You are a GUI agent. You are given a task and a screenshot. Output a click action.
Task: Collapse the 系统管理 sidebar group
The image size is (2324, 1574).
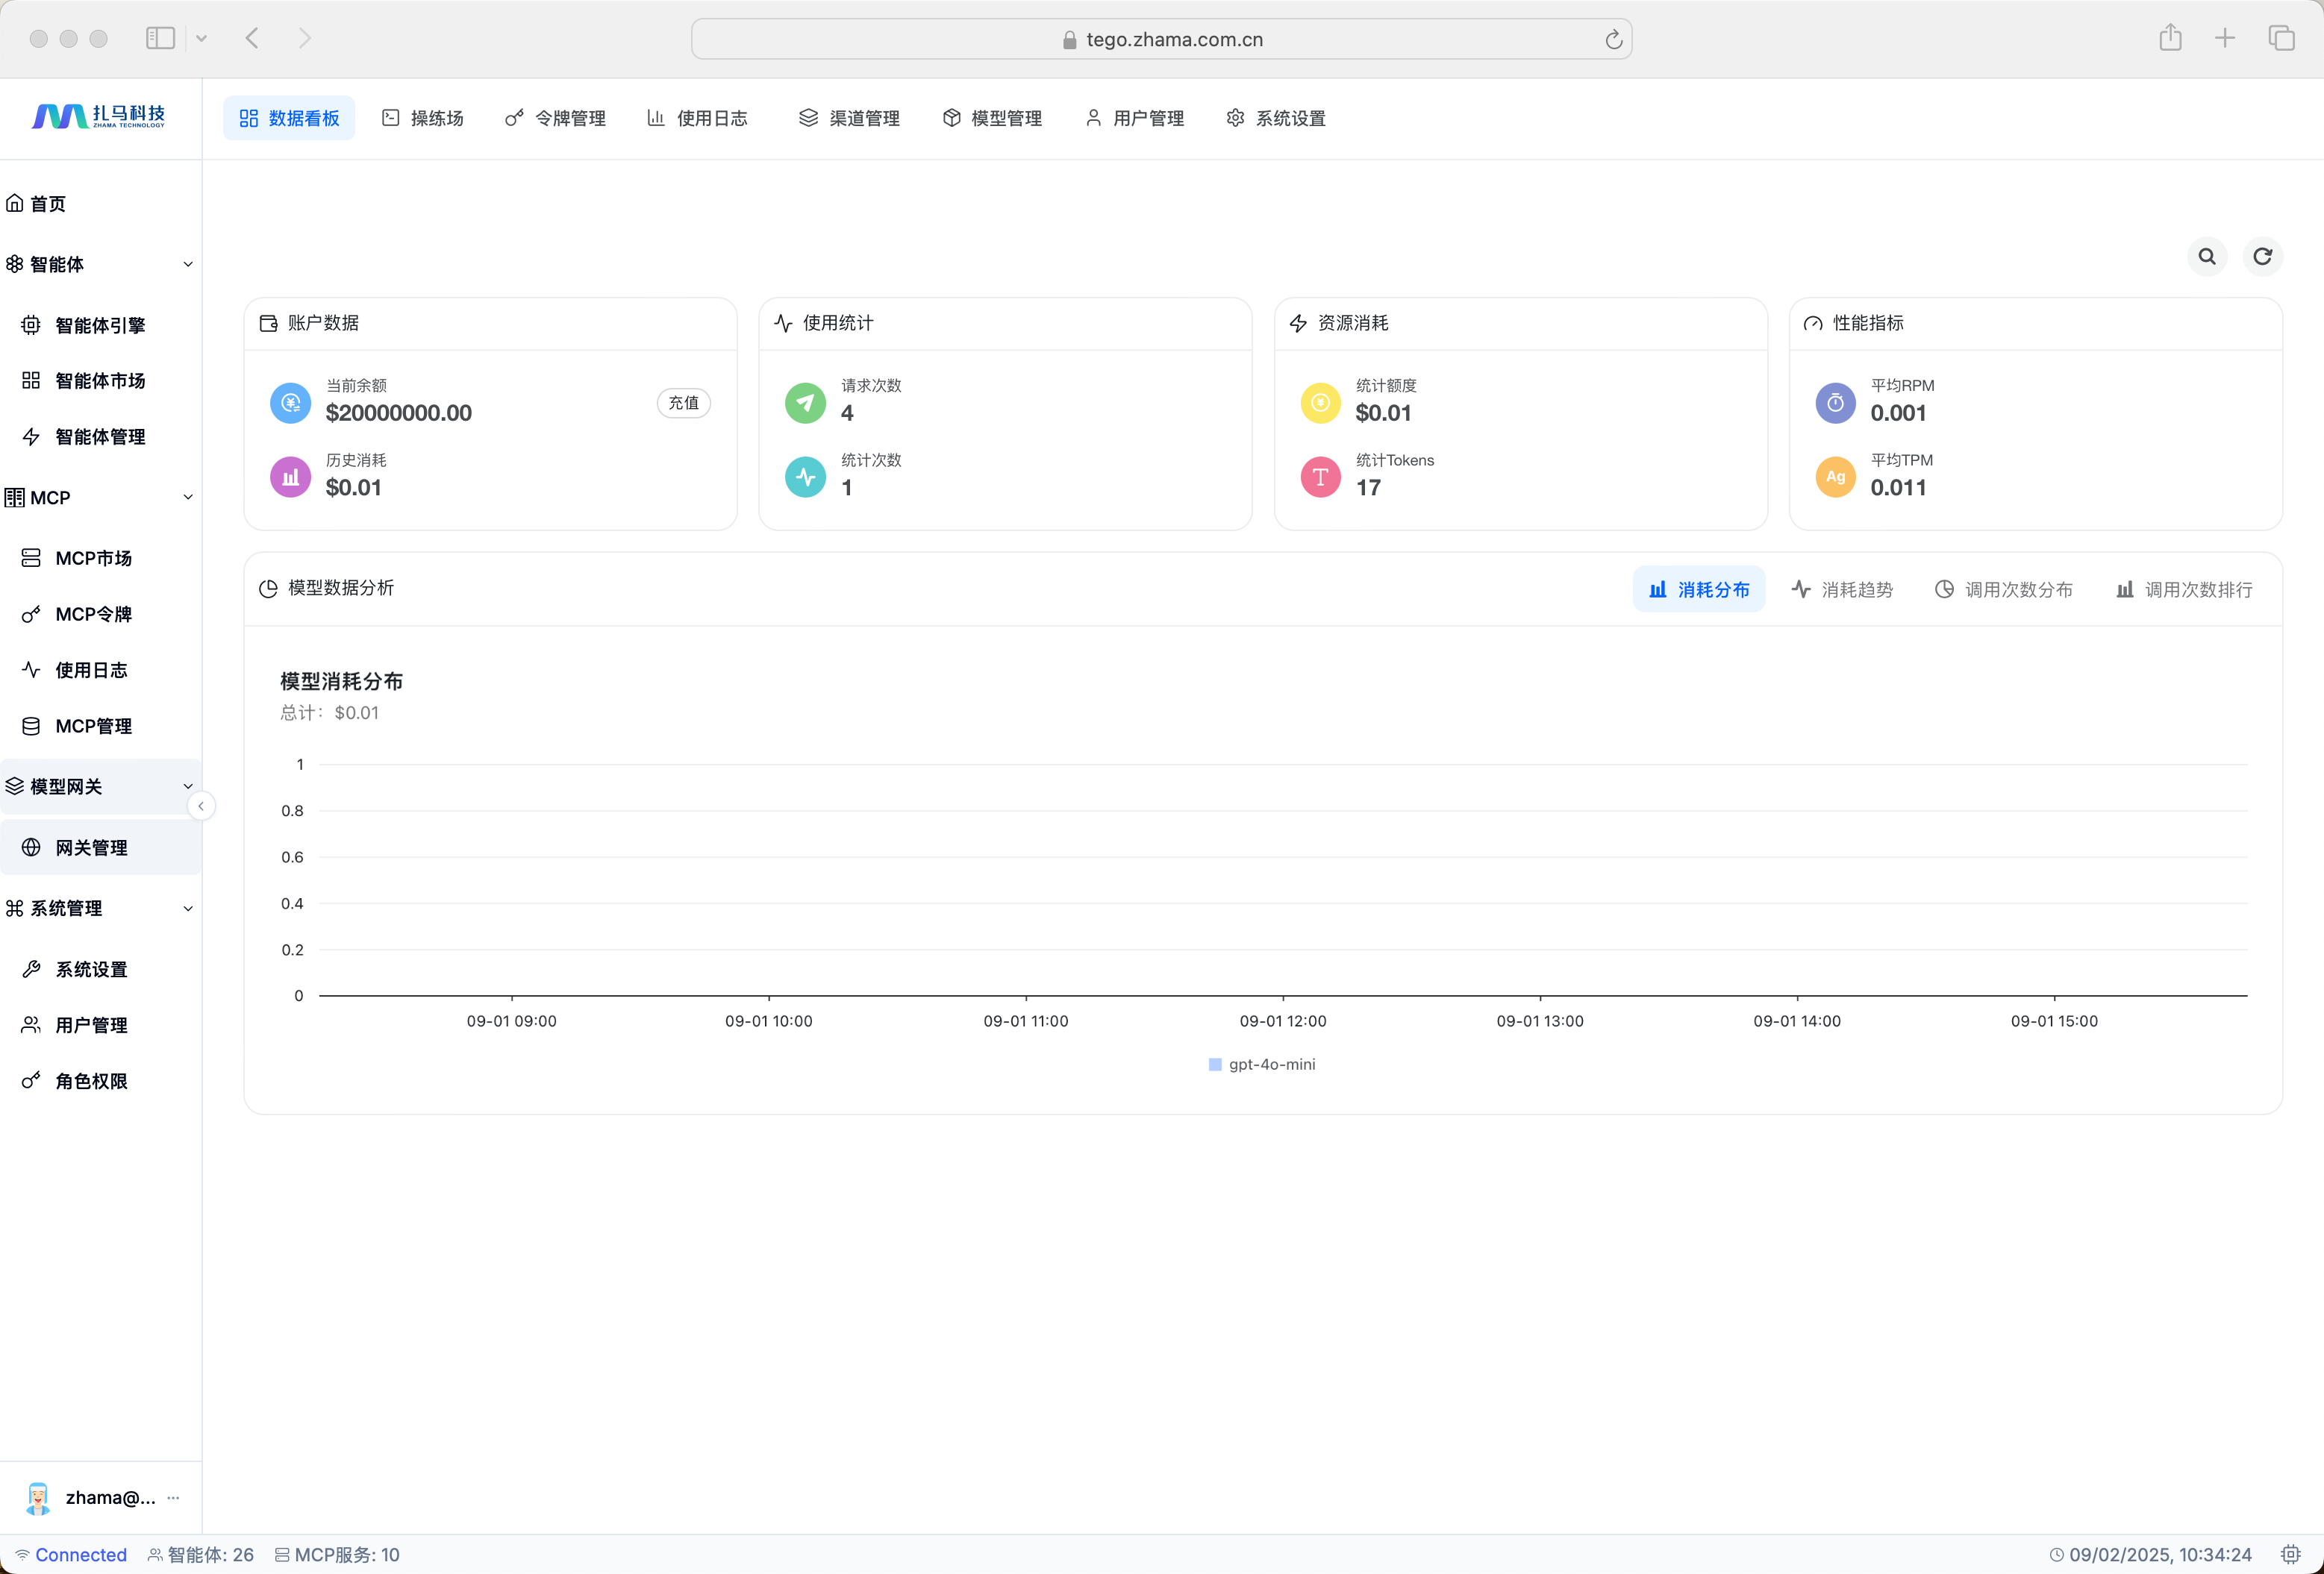(187, 909)
